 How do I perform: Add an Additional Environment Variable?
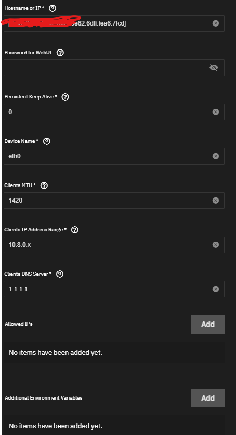[x=208, y=398]
